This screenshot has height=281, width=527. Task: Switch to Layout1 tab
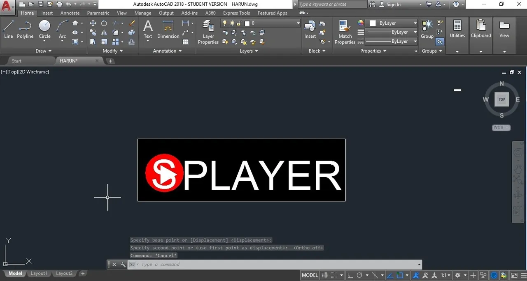point(39,273)
